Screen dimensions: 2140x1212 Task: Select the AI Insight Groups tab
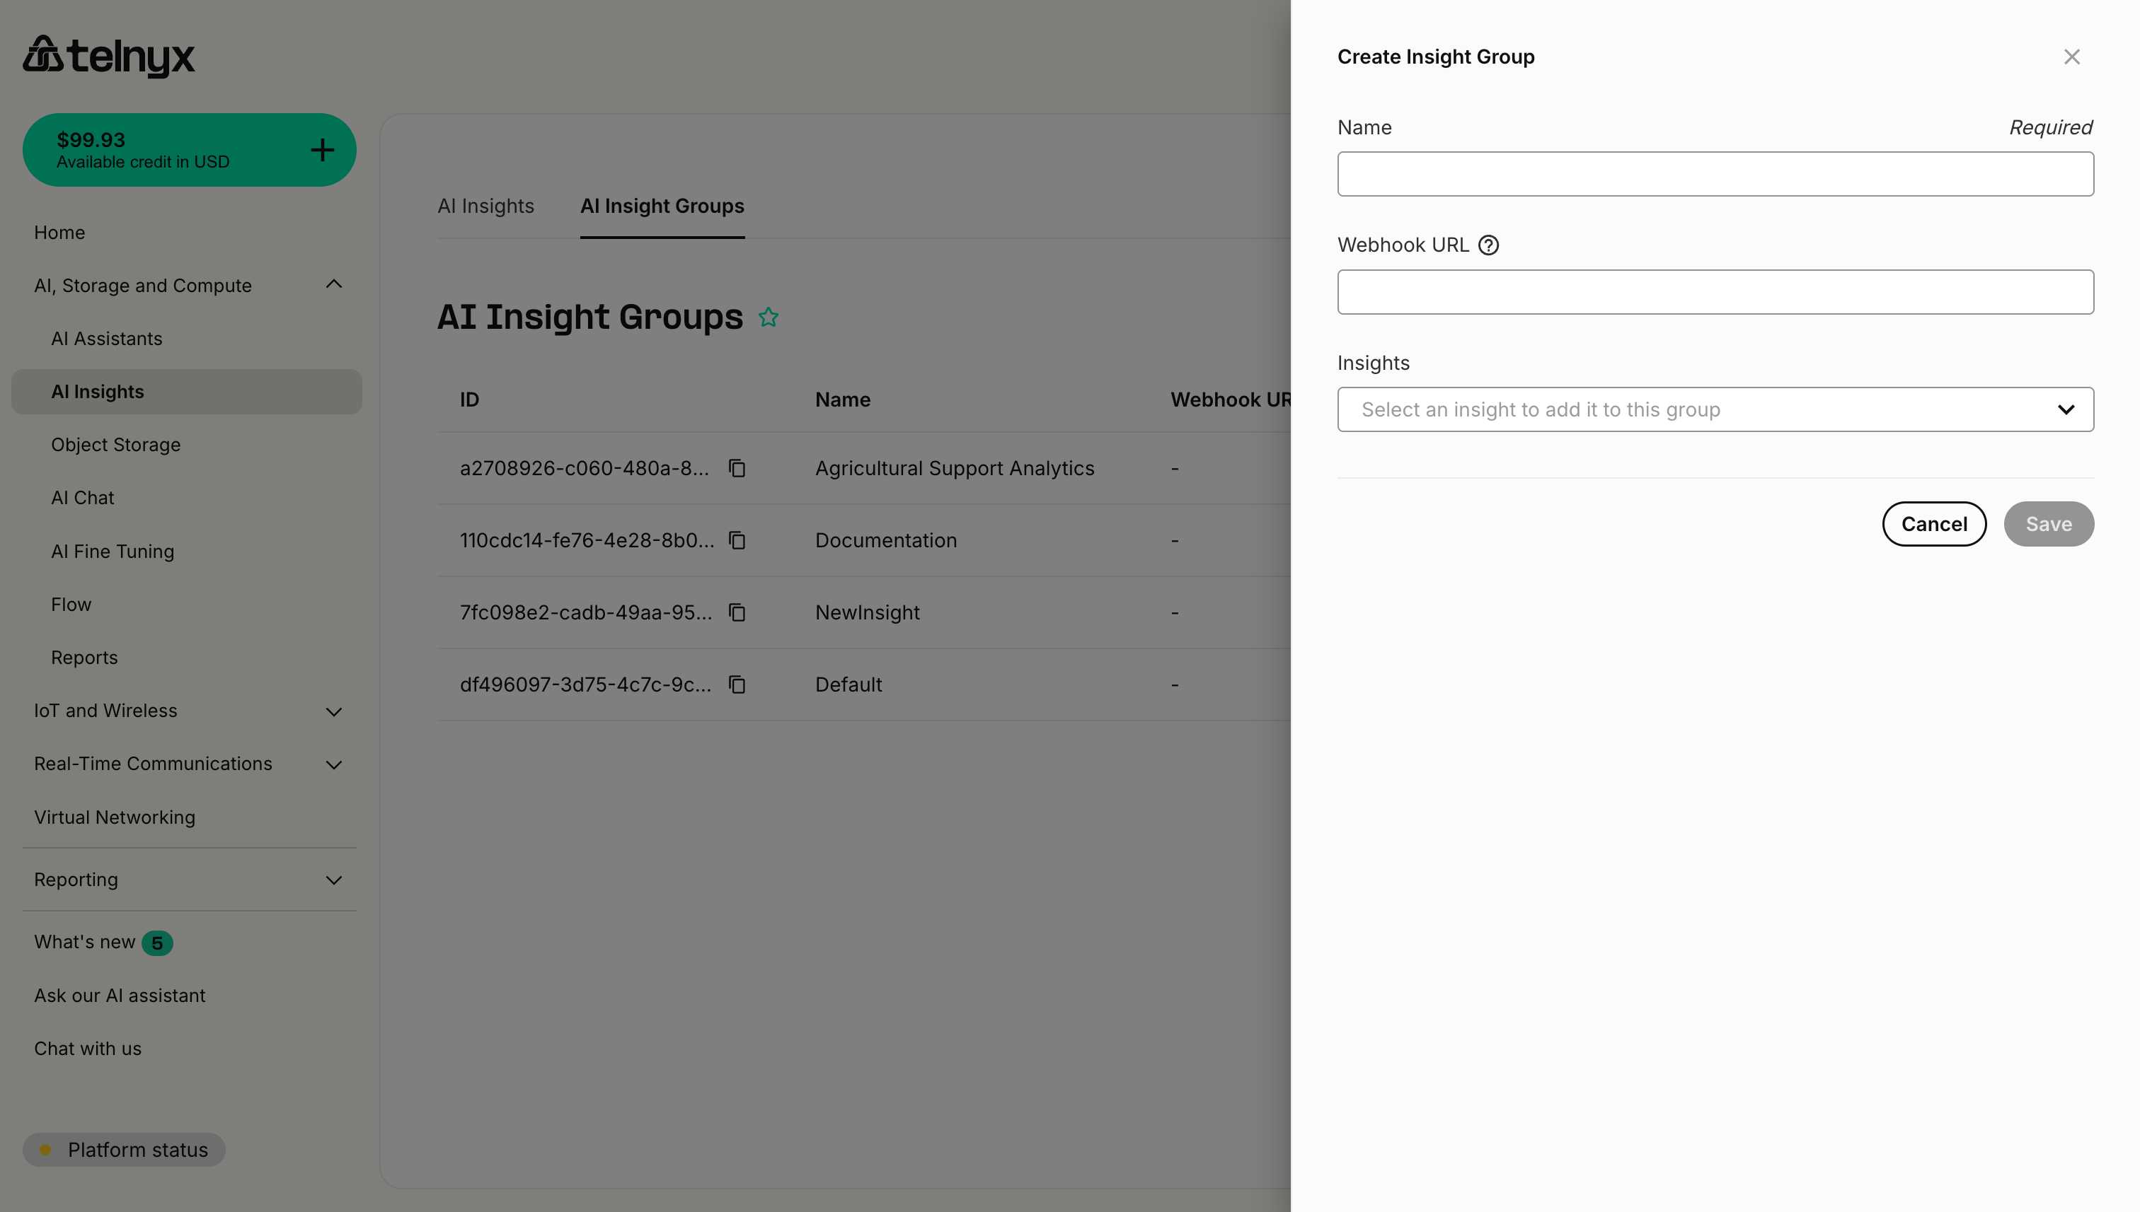coord(662,206)
